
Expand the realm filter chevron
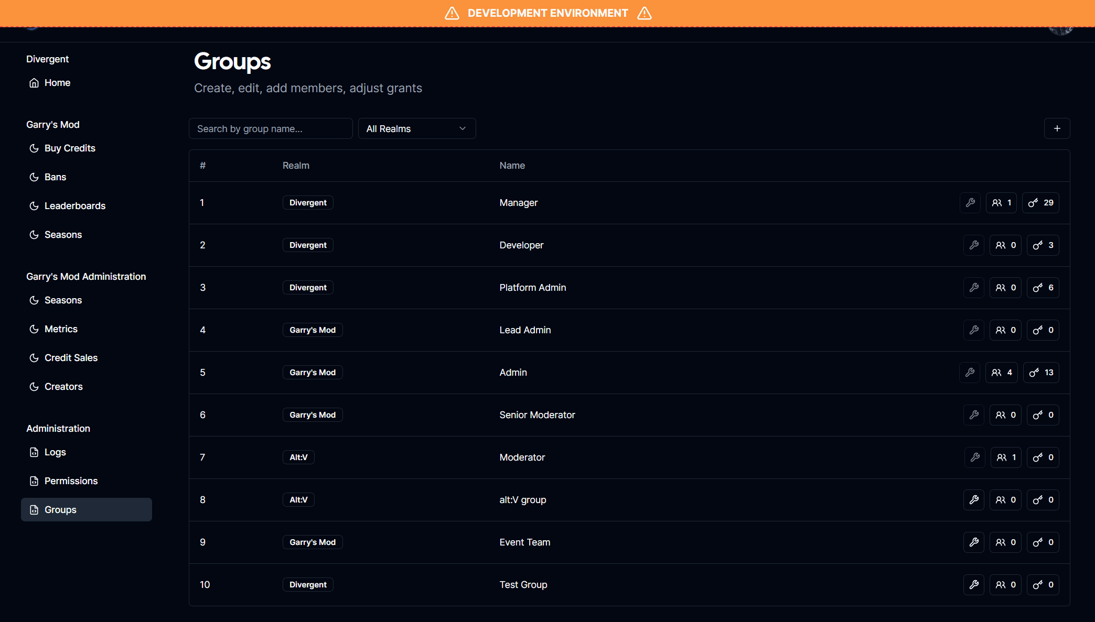point(461,128)
